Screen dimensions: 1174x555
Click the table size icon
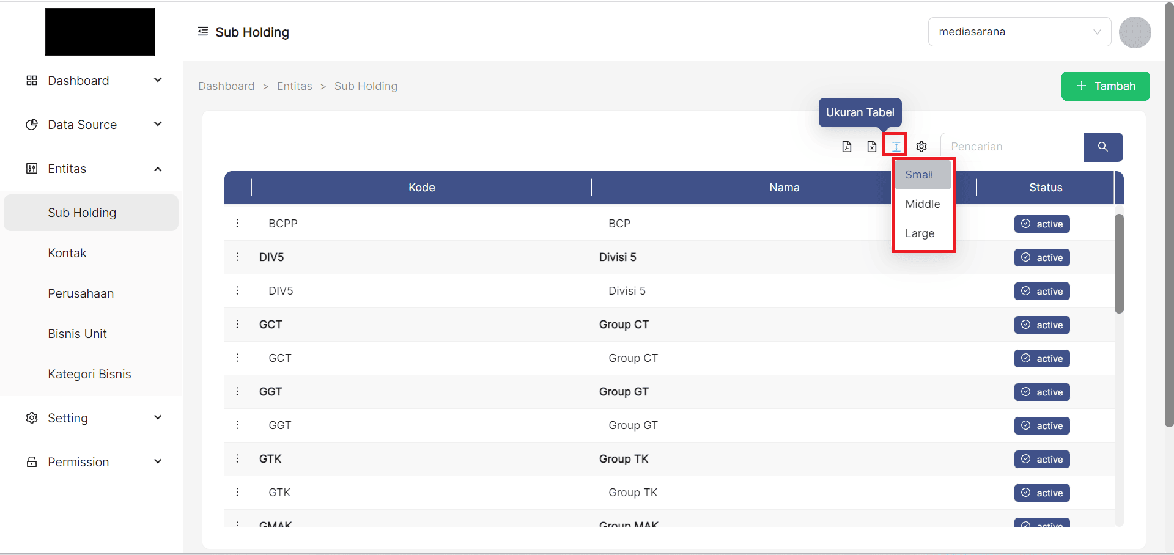[x=896, y=146]
